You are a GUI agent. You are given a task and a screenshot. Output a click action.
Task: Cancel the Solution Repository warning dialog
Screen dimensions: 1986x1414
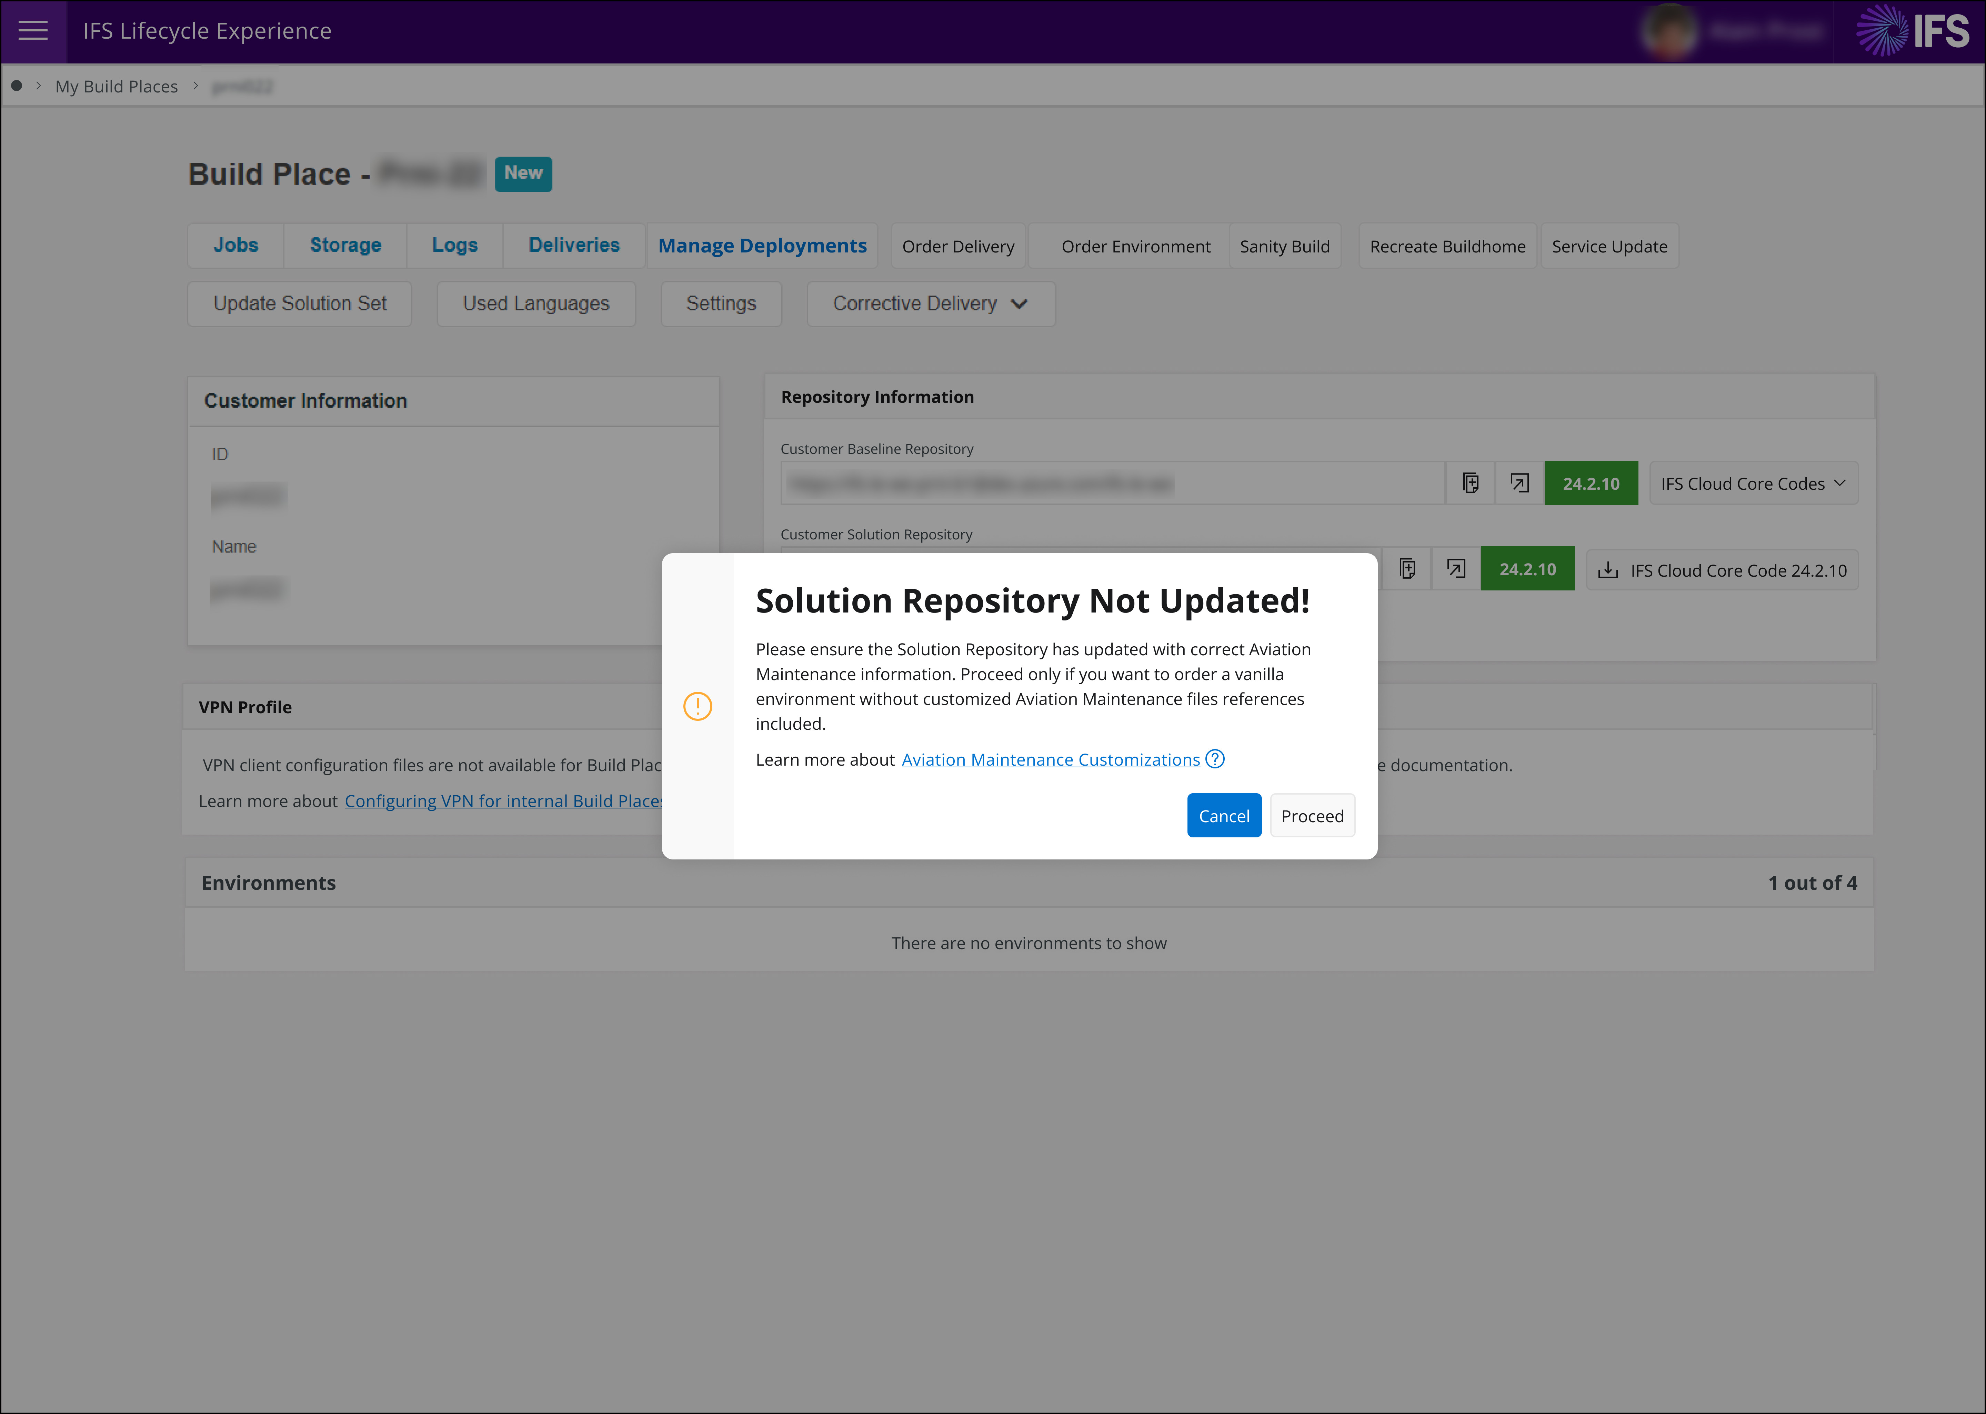pyautogui.click(x=1224, y=816)
